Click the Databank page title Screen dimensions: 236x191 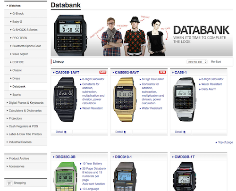66,5
